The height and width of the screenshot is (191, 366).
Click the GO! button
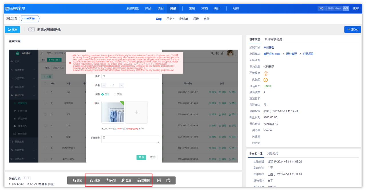(x=346, y=8)
